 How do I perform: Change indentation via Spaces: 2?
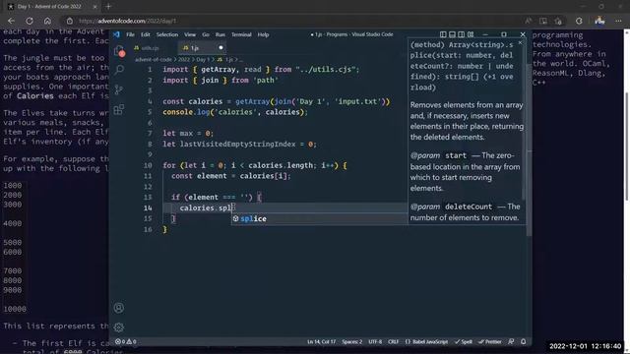tap(352, 341)
